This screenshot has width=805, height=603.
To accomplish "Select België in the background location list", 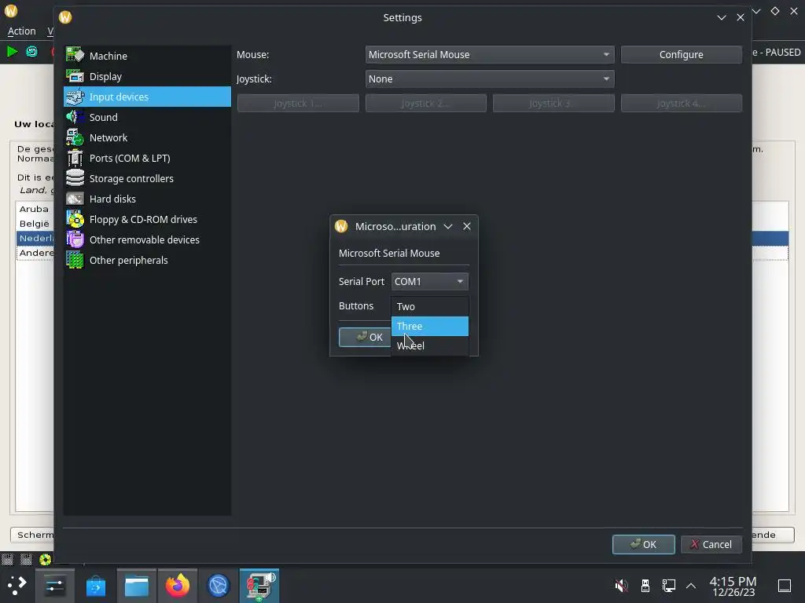I will point(35,224).
